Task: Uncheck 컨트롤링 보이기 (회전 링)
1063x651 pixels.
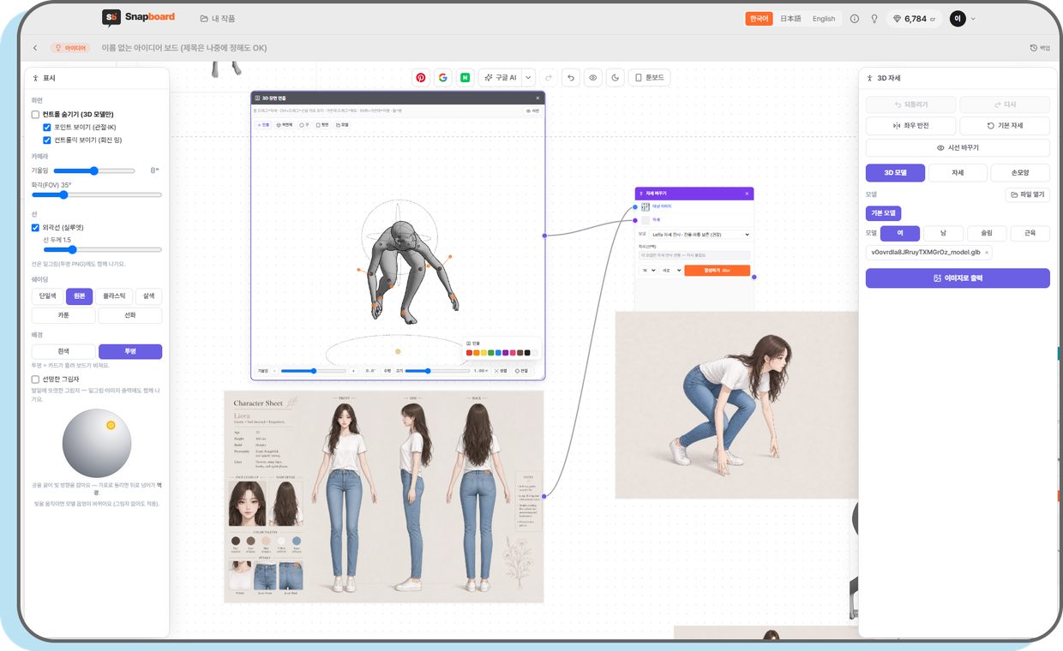Action: click(47, 140)
